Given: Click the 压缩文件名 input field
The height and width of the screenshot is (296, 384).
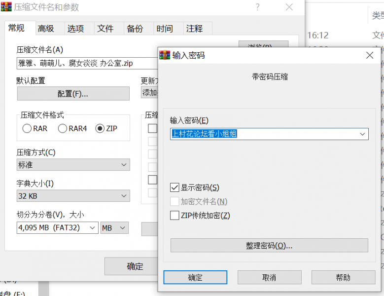Looking at the screenshot, I should click(x=86, y=63).
